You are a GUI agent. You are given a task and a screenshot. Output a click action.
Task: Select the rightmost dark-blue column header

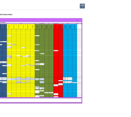[x=5, y=27]
